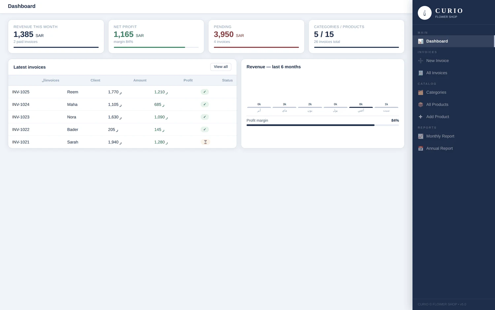Click the All Invoices receipt icon

click(x=420, y=73)
